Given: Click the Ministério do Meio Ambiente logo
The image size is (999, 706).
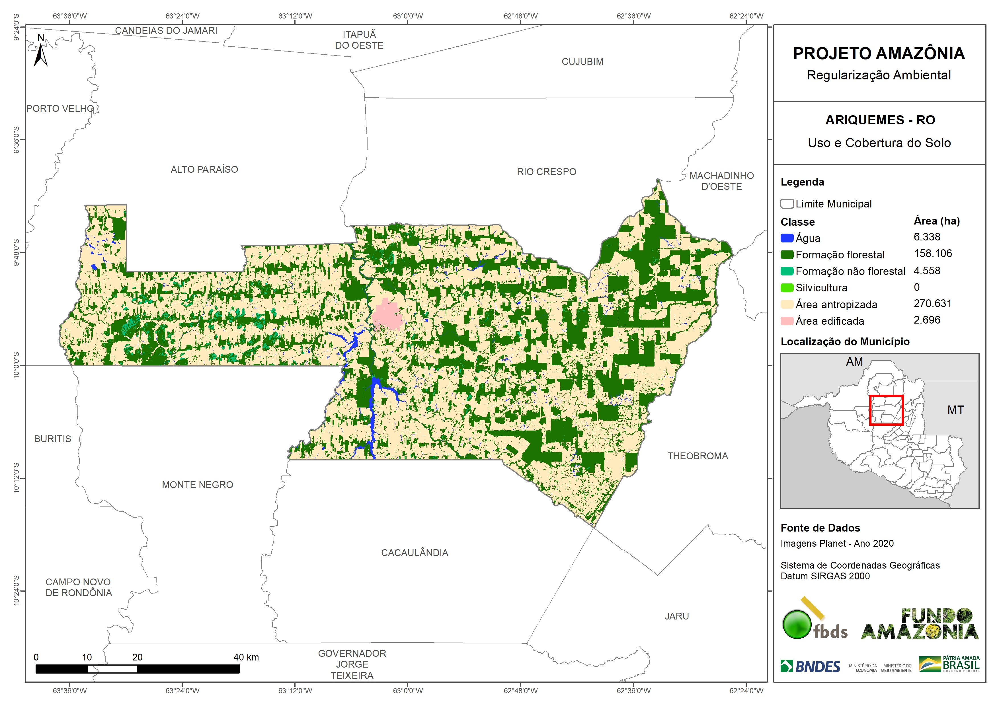Looking at the screenshot, I should (896, 668).
